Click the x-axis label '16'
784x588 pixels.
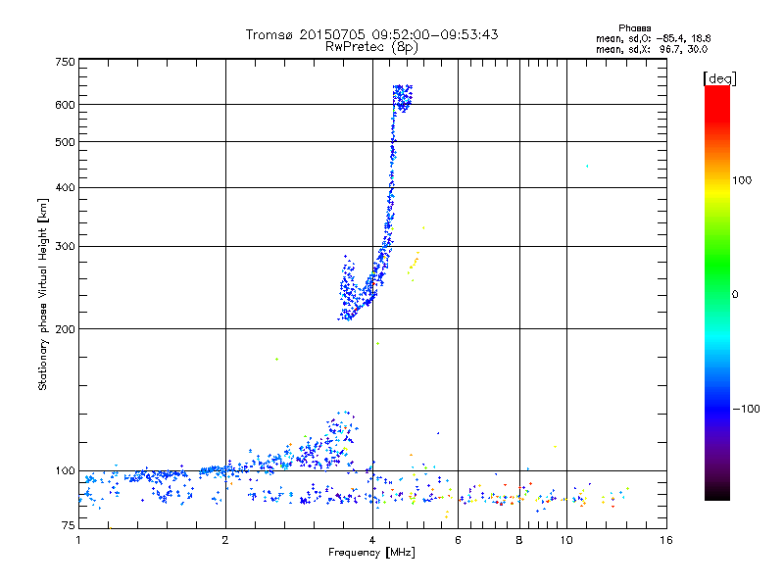[666, 540]
